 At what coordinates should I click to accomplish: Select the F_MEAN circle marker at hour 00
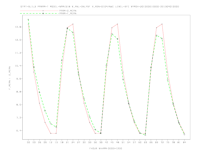(28, 20)
